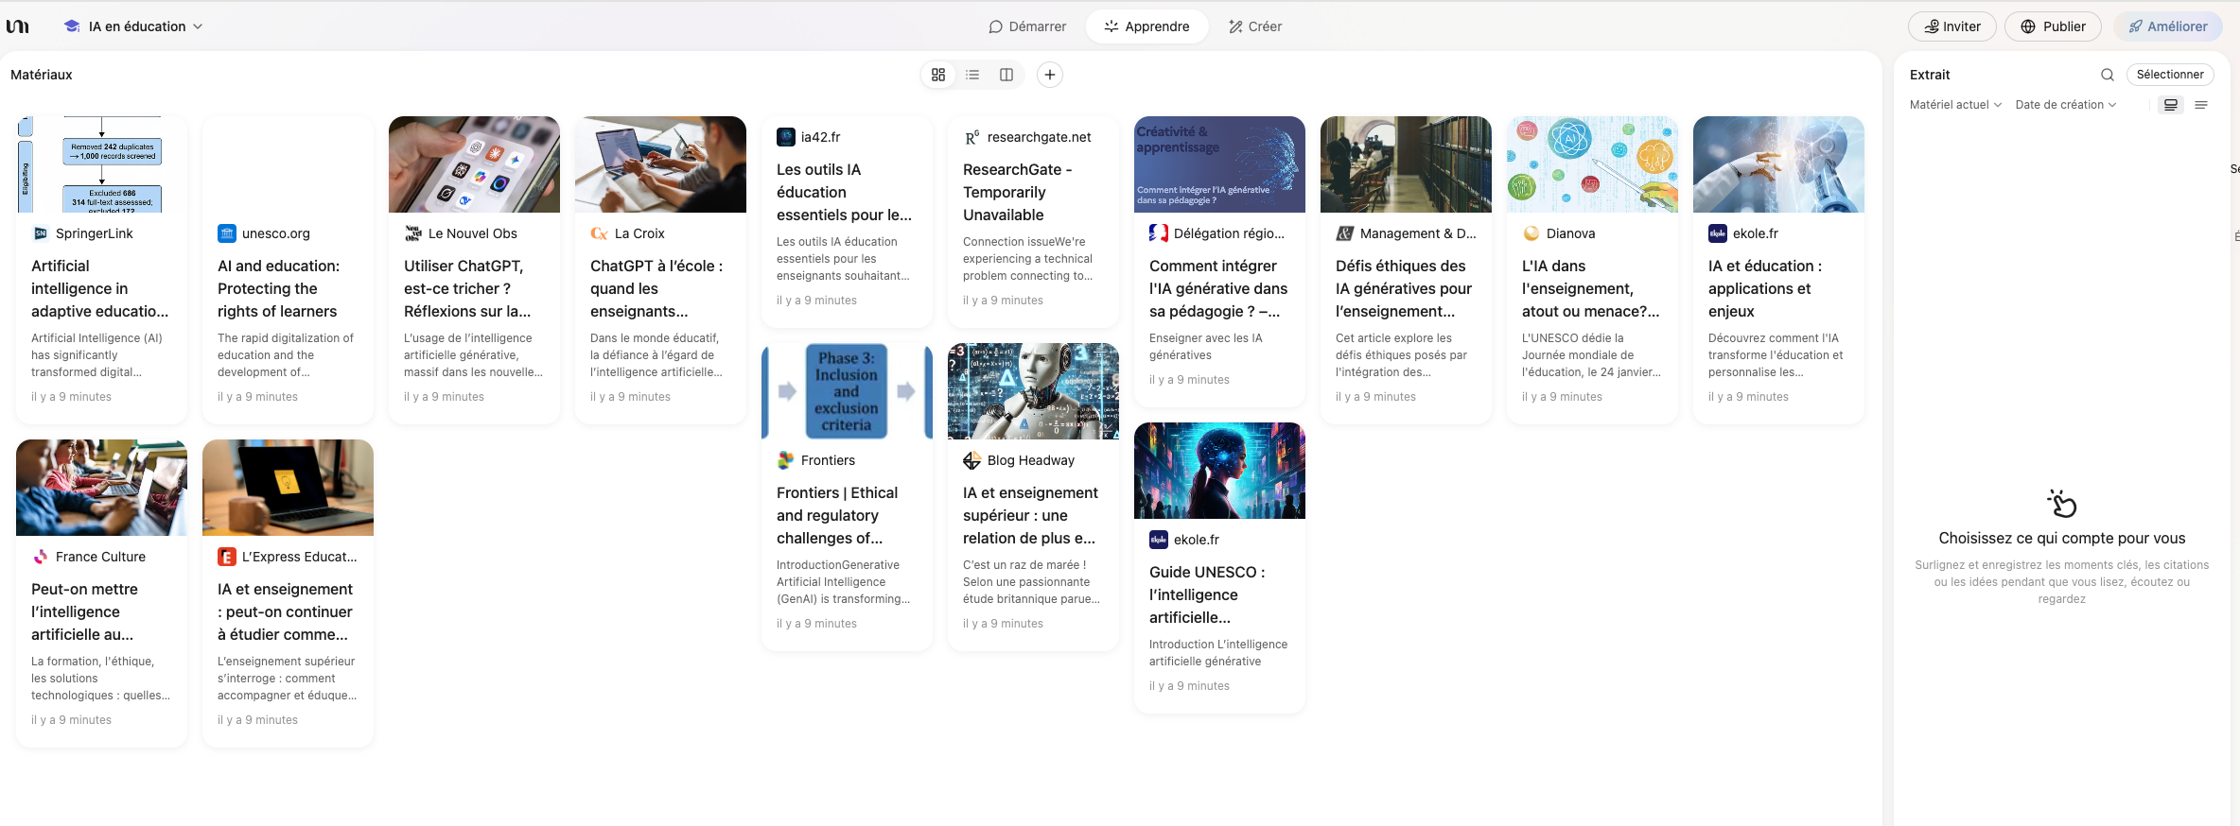The image size is (2240, 826).
Task: Open the Créer tab
Action: [1255, 26]
